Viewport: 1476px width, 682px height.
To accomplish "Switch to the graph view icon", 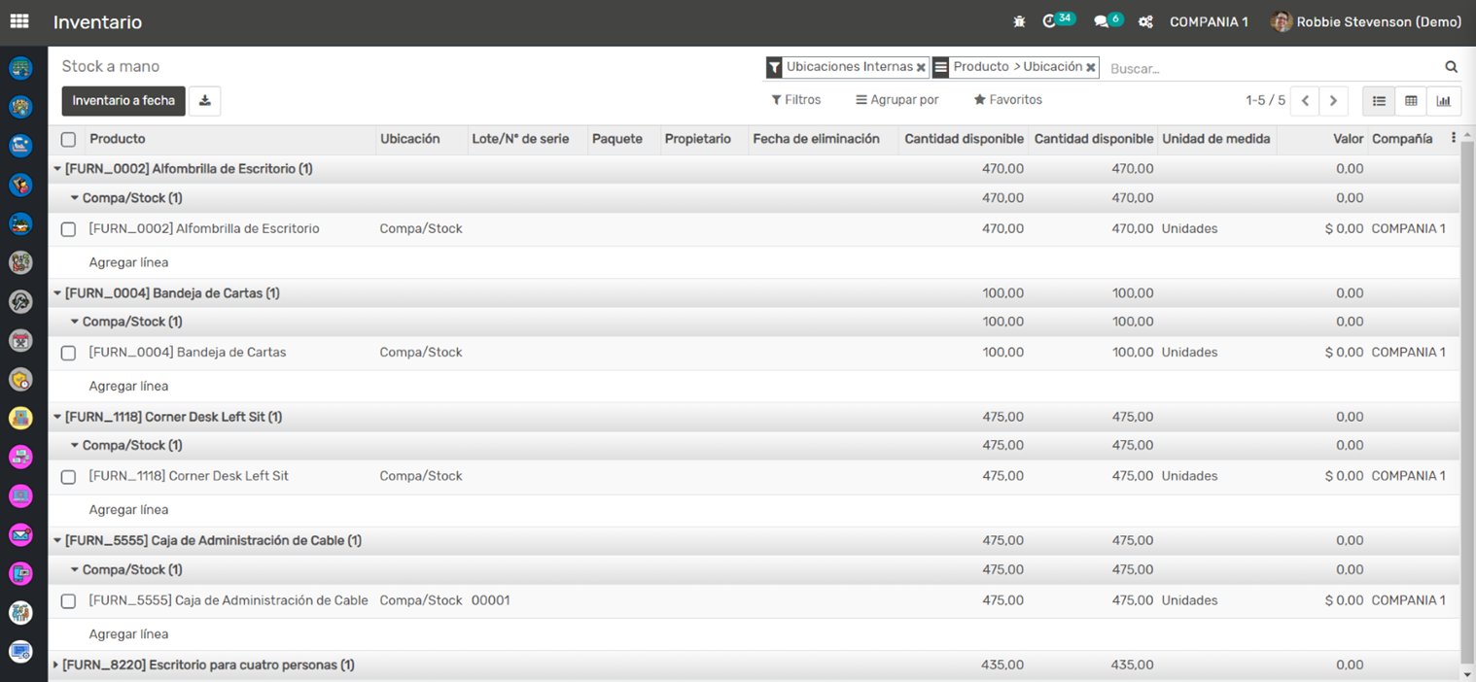I will click(1443, 101).
